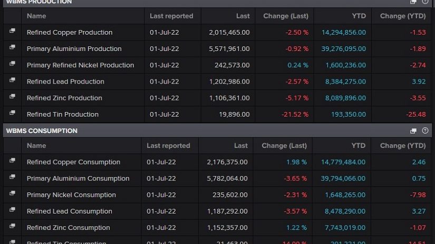
Task: Select Refined Tin Production name
Action: tap(63, 114)
